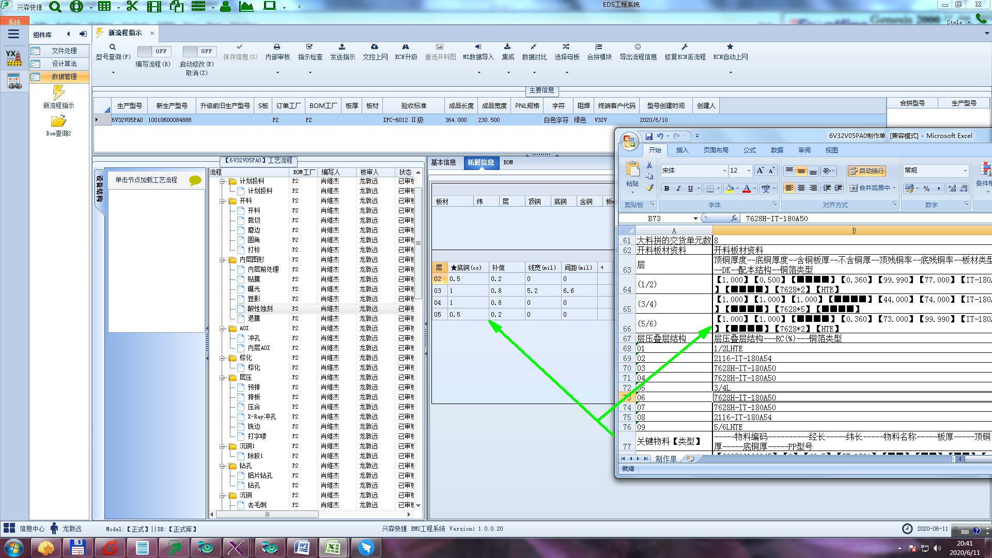Viewport: 992px width, 558px height.
Task: Select 数据管理 in the component library
Action: click(x=64, y=76)
